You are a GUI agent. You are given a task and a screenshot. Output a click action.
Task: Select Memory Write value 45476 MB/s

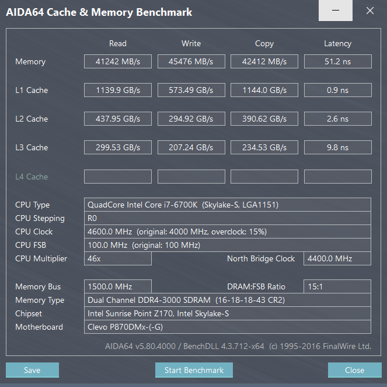191,61
